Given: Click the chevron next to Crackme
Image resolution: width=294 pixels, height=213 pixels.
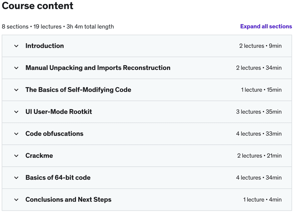Looking at the screenshot, I should point(16,156).
